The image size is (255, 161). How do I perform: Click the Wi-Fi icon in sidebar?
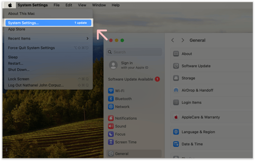(111, 91)
